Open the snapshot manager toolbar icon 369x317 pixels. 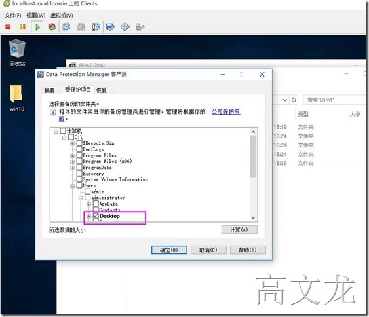coord(96,27)
